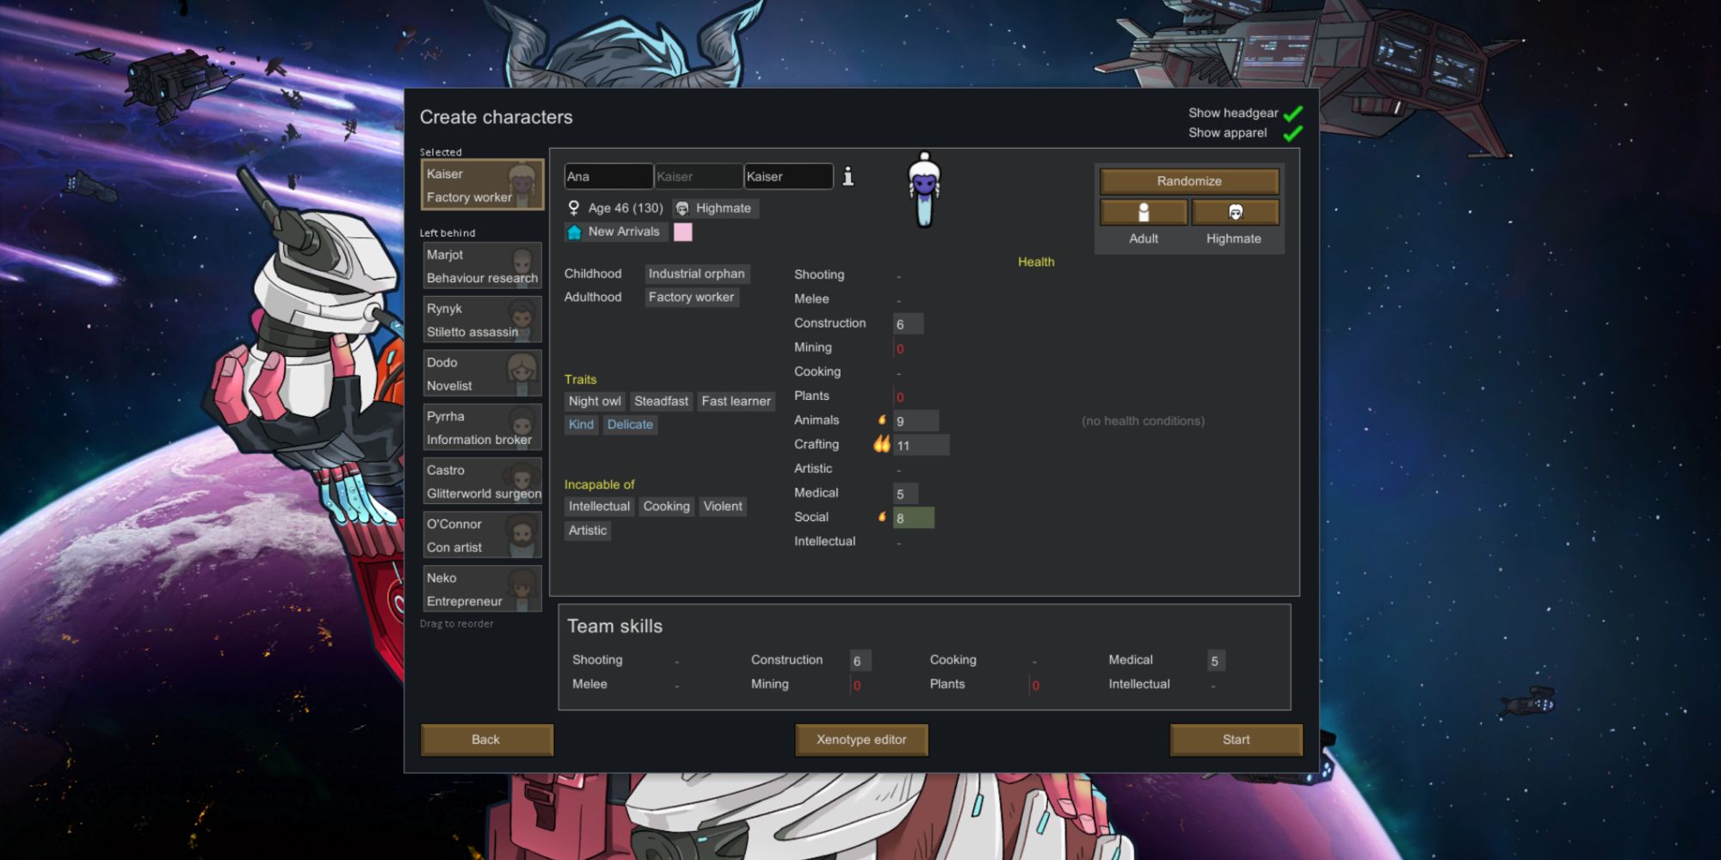The width and height of the screenshot is (1721, 860).
Task: Edit the first name field 'Ana'
Action: pyautogui.click(x=608, y=176)
